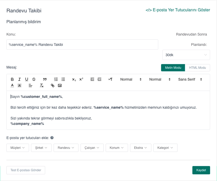Screen dimensions: 217x181
Task: Open the E-posta Yer Tutucularını Göster link
Action: 178,10
